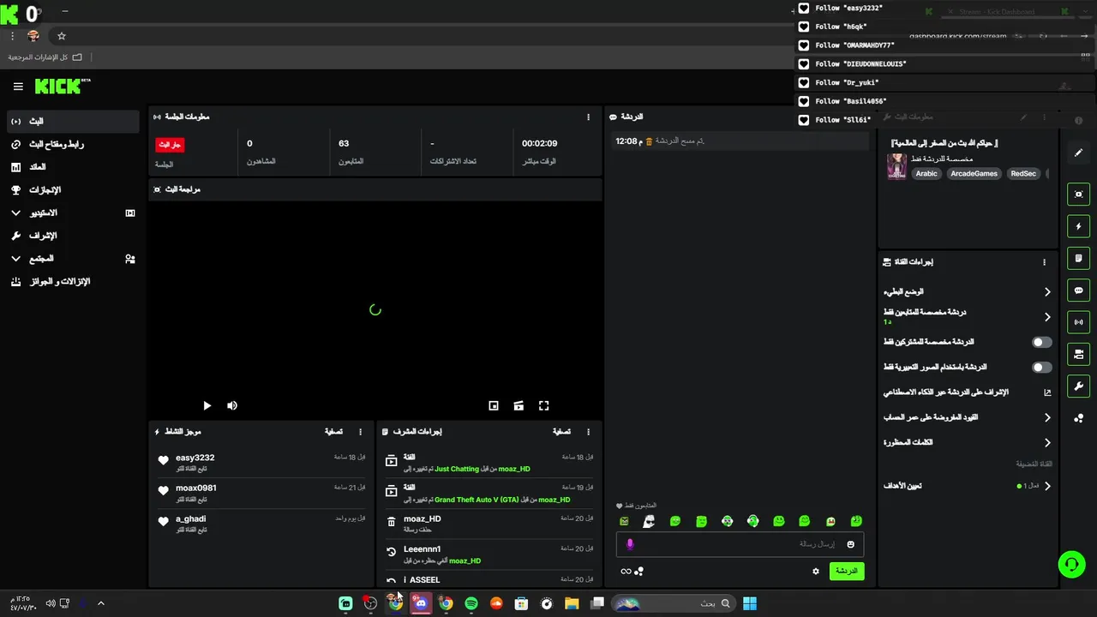This screenshot has width=1097, height=617.
Task: Click the chat message input field
Action: point(740,544)
